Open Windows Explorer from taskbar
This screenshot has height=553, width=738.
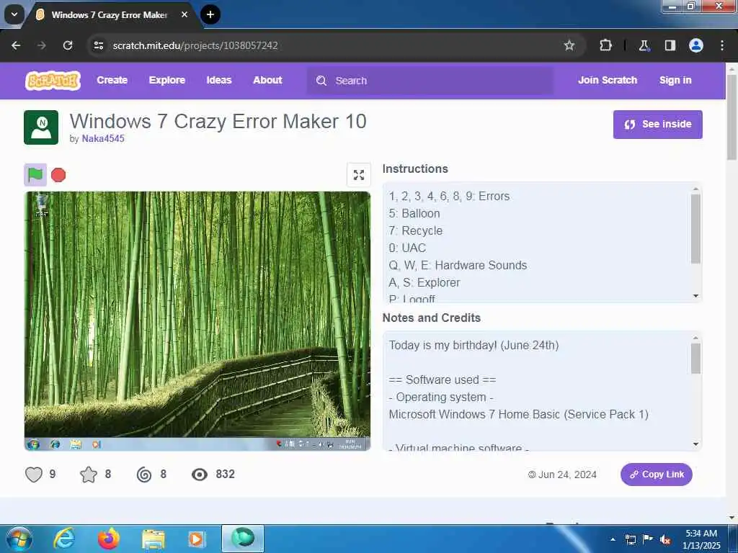(x=154, y=539)
